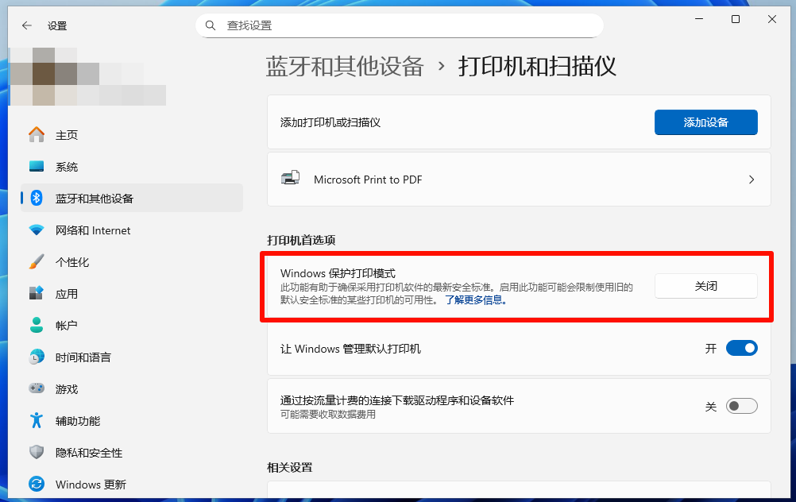Select 帐户 label in the sidebar

67,326
